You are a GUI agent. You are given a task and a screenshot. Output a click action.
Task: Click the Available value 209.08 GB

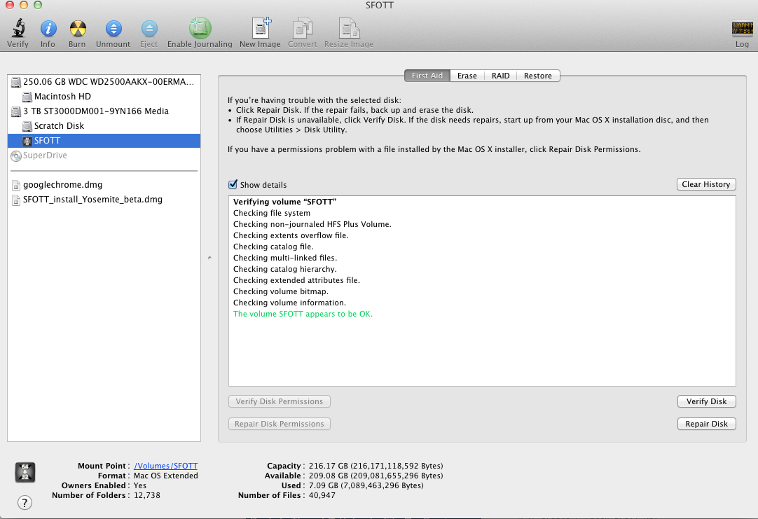pos(375,476)
